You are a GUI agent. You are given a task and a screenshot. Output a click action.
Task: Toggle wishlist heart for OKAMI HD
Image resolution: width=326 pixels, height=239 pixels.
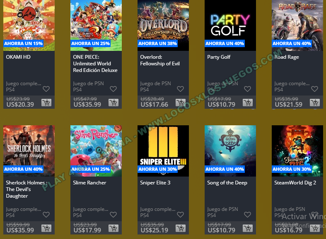[x=46, y=89]
